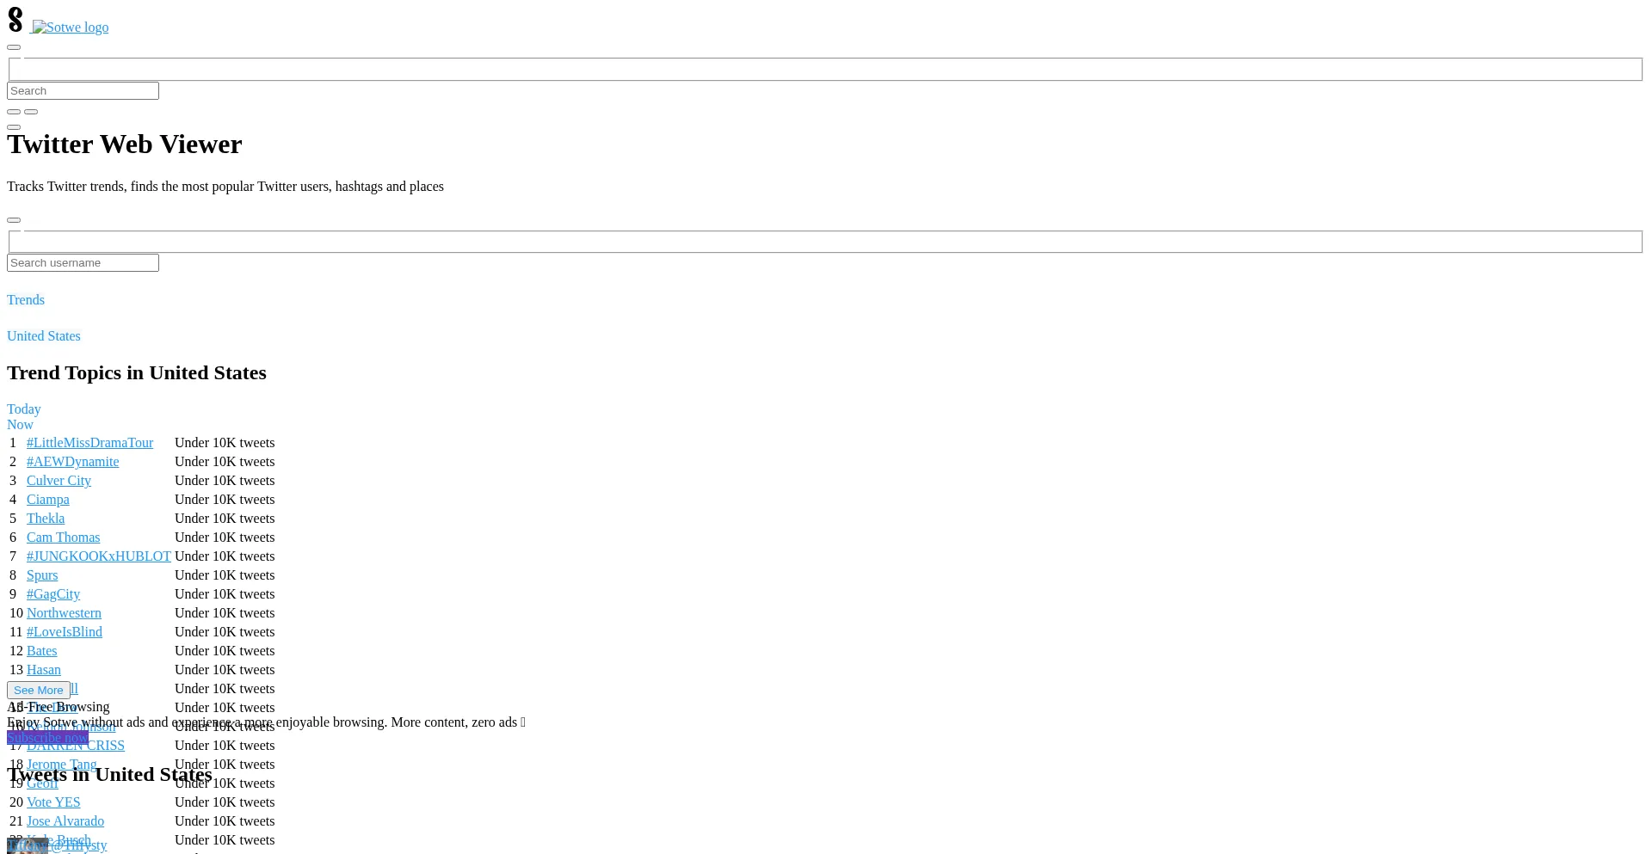
Task: Click 'Under 10K tweets' in the #LoveIsBlind row
Action: (225, 632)
